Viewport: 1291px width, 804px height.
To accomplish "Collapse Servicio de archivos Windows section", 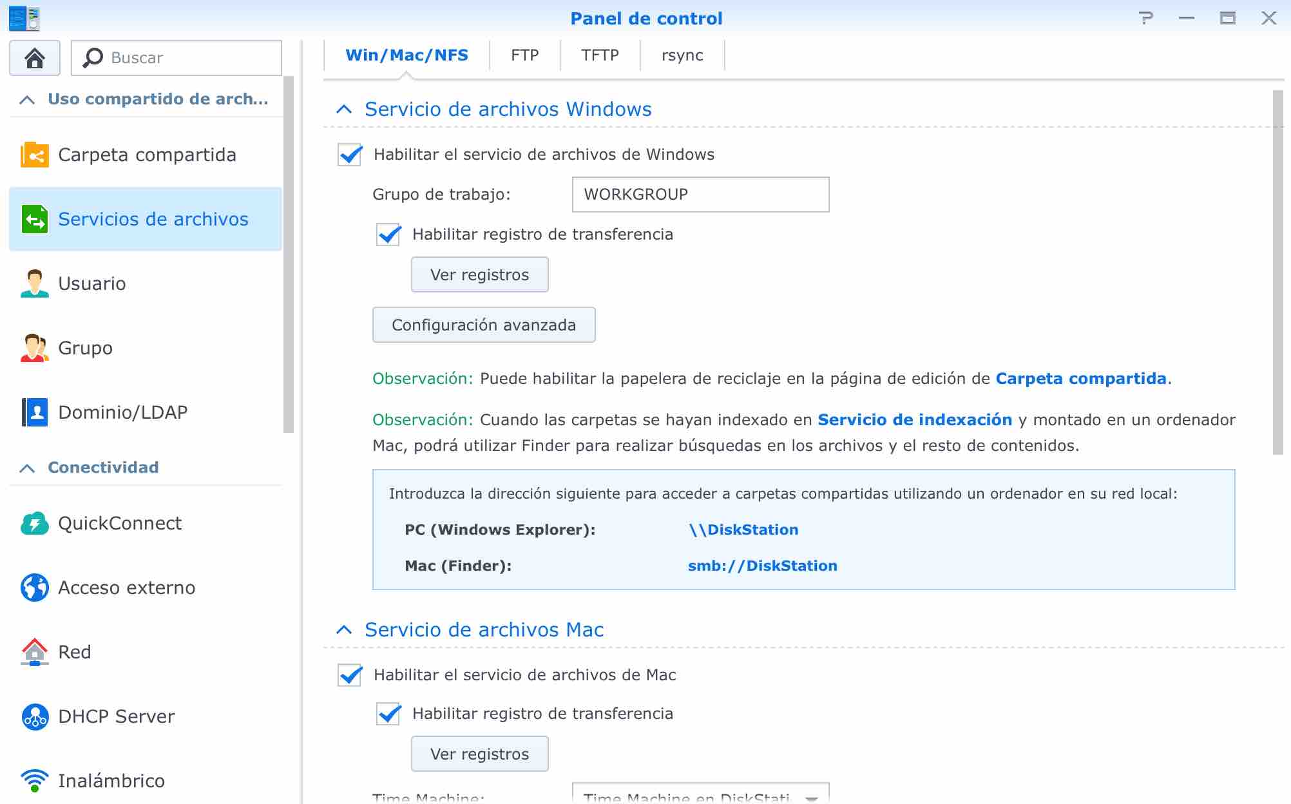I will point(345,110).
